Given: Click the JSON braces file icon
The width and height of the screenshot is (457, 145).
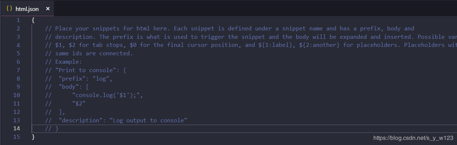Looking at the screenshot, I should point(10,8).
